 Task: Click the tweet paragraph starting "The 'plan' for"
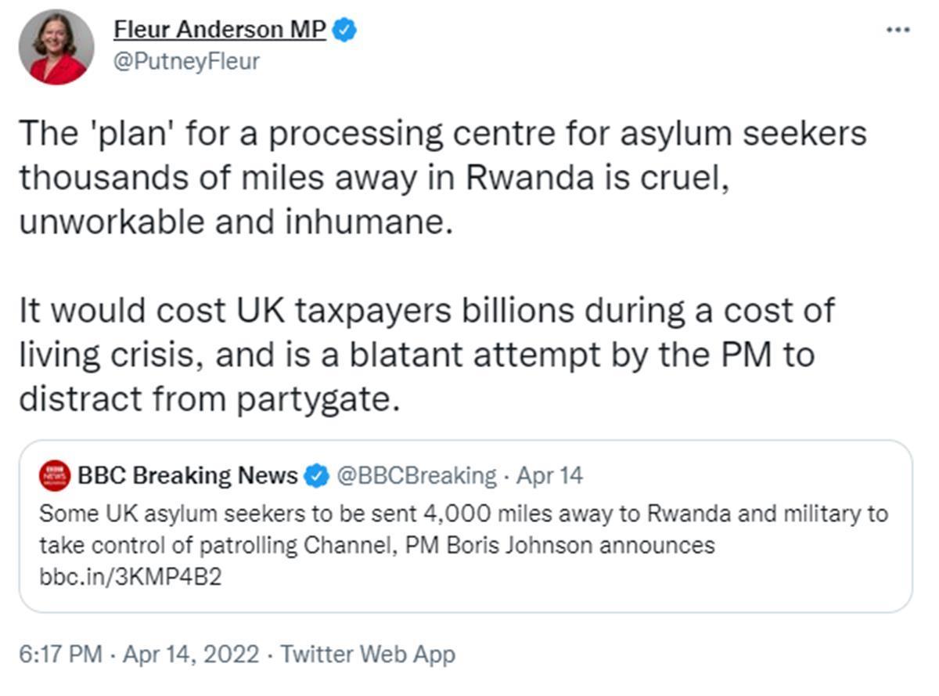[x=442, y=134]
